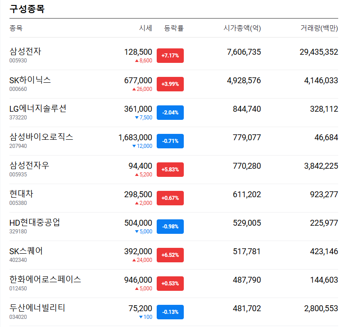
Task: Click the 529,005 market cap cell
Action: [x=247, y=223]
